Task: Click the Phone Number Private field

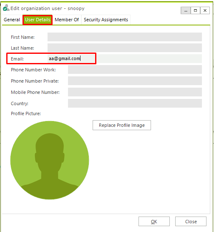Action: tap(135, 81)
